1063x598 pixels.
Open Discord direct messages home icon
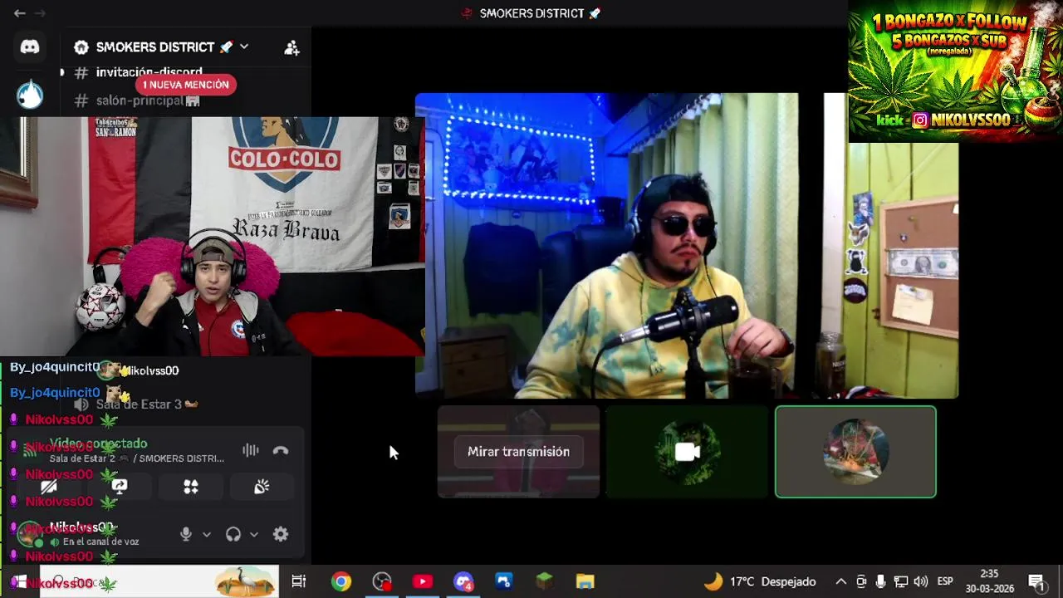coord(30,47)
